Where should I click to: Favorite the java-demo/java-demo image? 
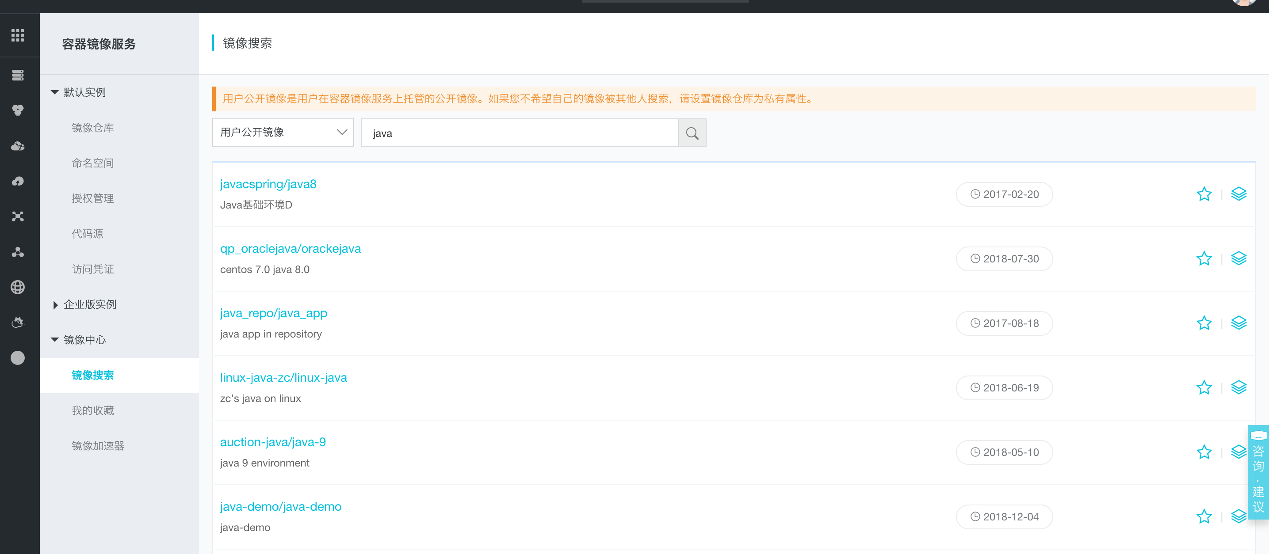point(1204,516)
